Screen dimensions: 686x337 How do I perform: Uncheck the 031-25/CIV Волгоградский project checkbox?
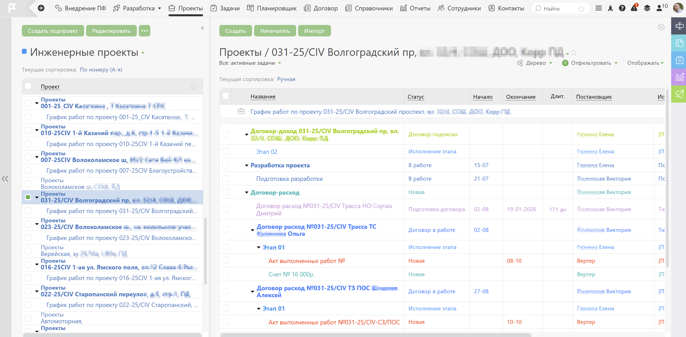(28, 197)
